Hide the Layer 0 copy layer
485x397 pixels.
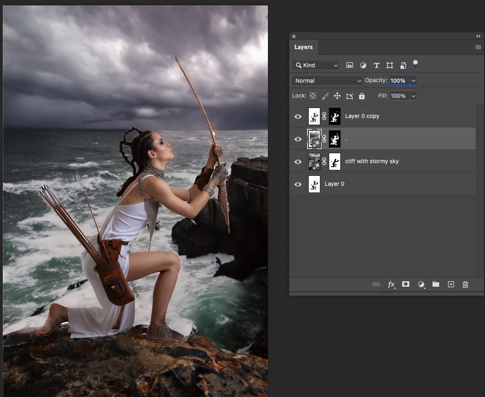click(x=298, y=116)
